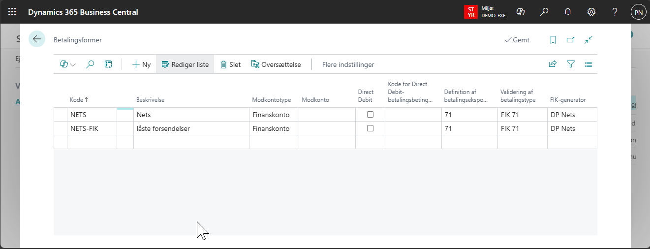
Task: Click the bookmark icon for this page
Action: click(x=553, y=40)
